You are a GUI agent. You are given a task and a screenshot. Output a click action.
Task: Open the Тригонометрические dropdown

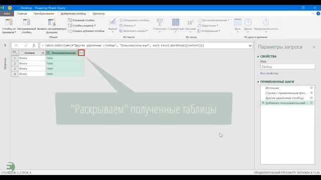click(x=213, y=20)
